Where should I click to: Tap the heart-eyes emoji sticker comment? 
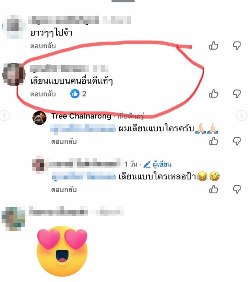[62, 251]
